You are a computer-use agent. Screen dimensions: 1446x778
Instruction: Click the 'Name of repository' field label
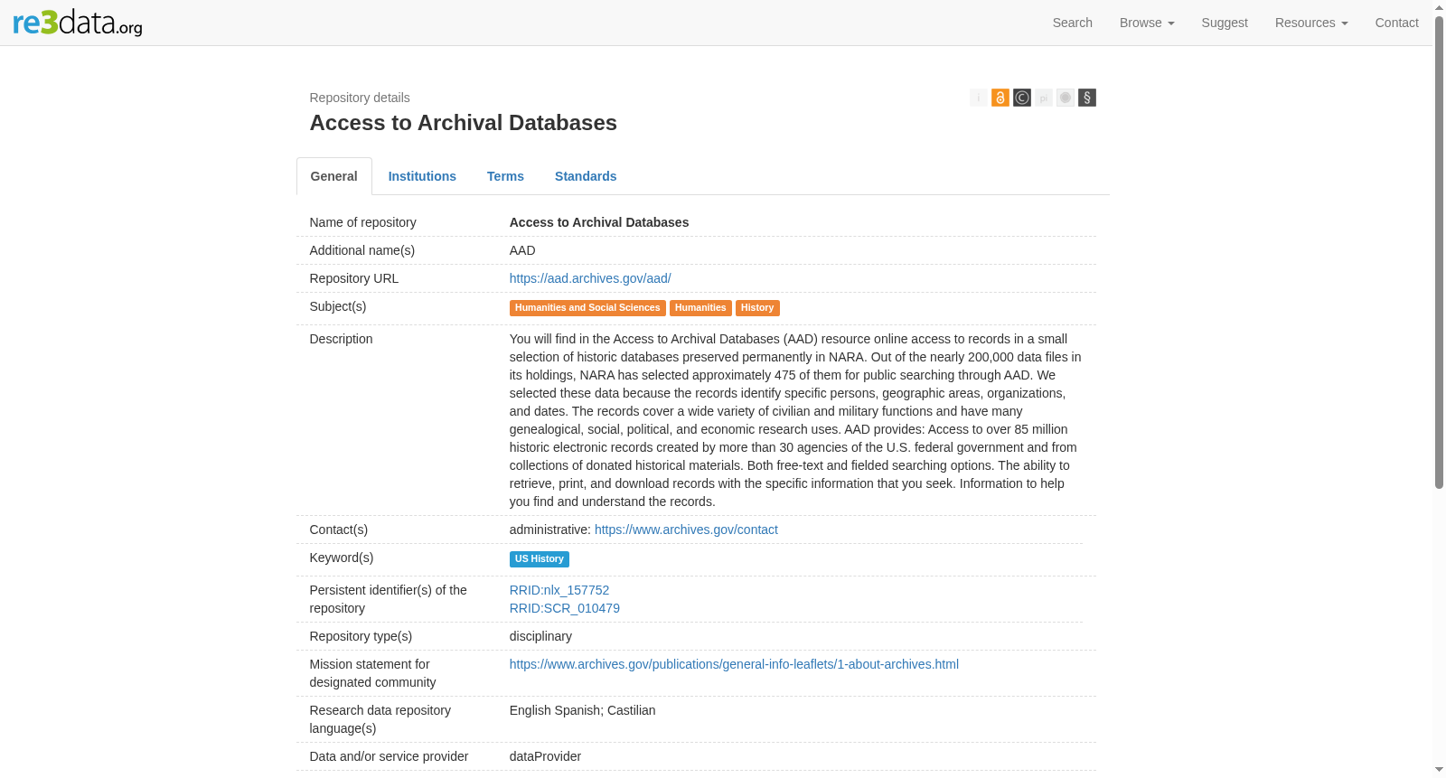coord(363,222)
